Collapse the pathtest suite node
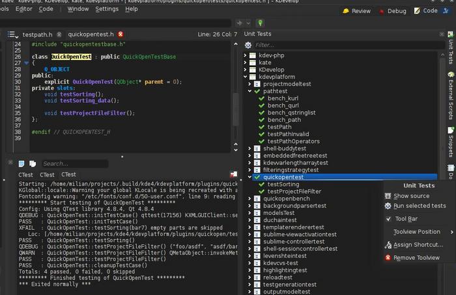Image resolution: width=456 pixels, height=295 pixels. pyautogui.click(x=249, y=91)
